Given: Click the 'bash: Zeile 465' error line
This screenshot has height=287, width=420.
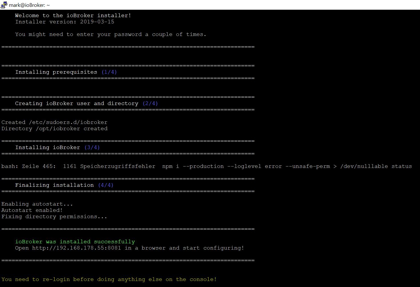Looking at the screenshot, I should (x=206, y=166).
